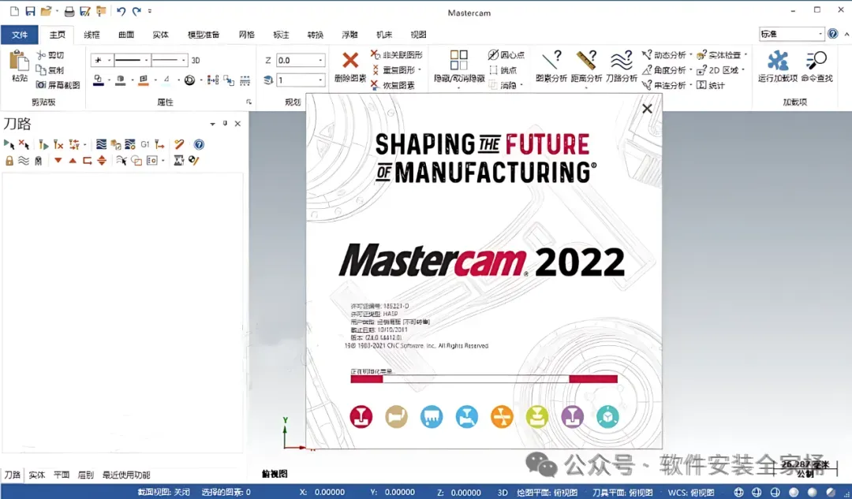Click the 图素分析 analyze entity icon
852x499 pixels.
point(551,60)
